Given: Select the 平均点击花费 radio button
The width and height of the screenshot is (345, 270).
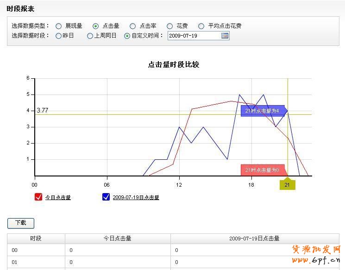Looking at the screenshot, I should tap(201, 26).
